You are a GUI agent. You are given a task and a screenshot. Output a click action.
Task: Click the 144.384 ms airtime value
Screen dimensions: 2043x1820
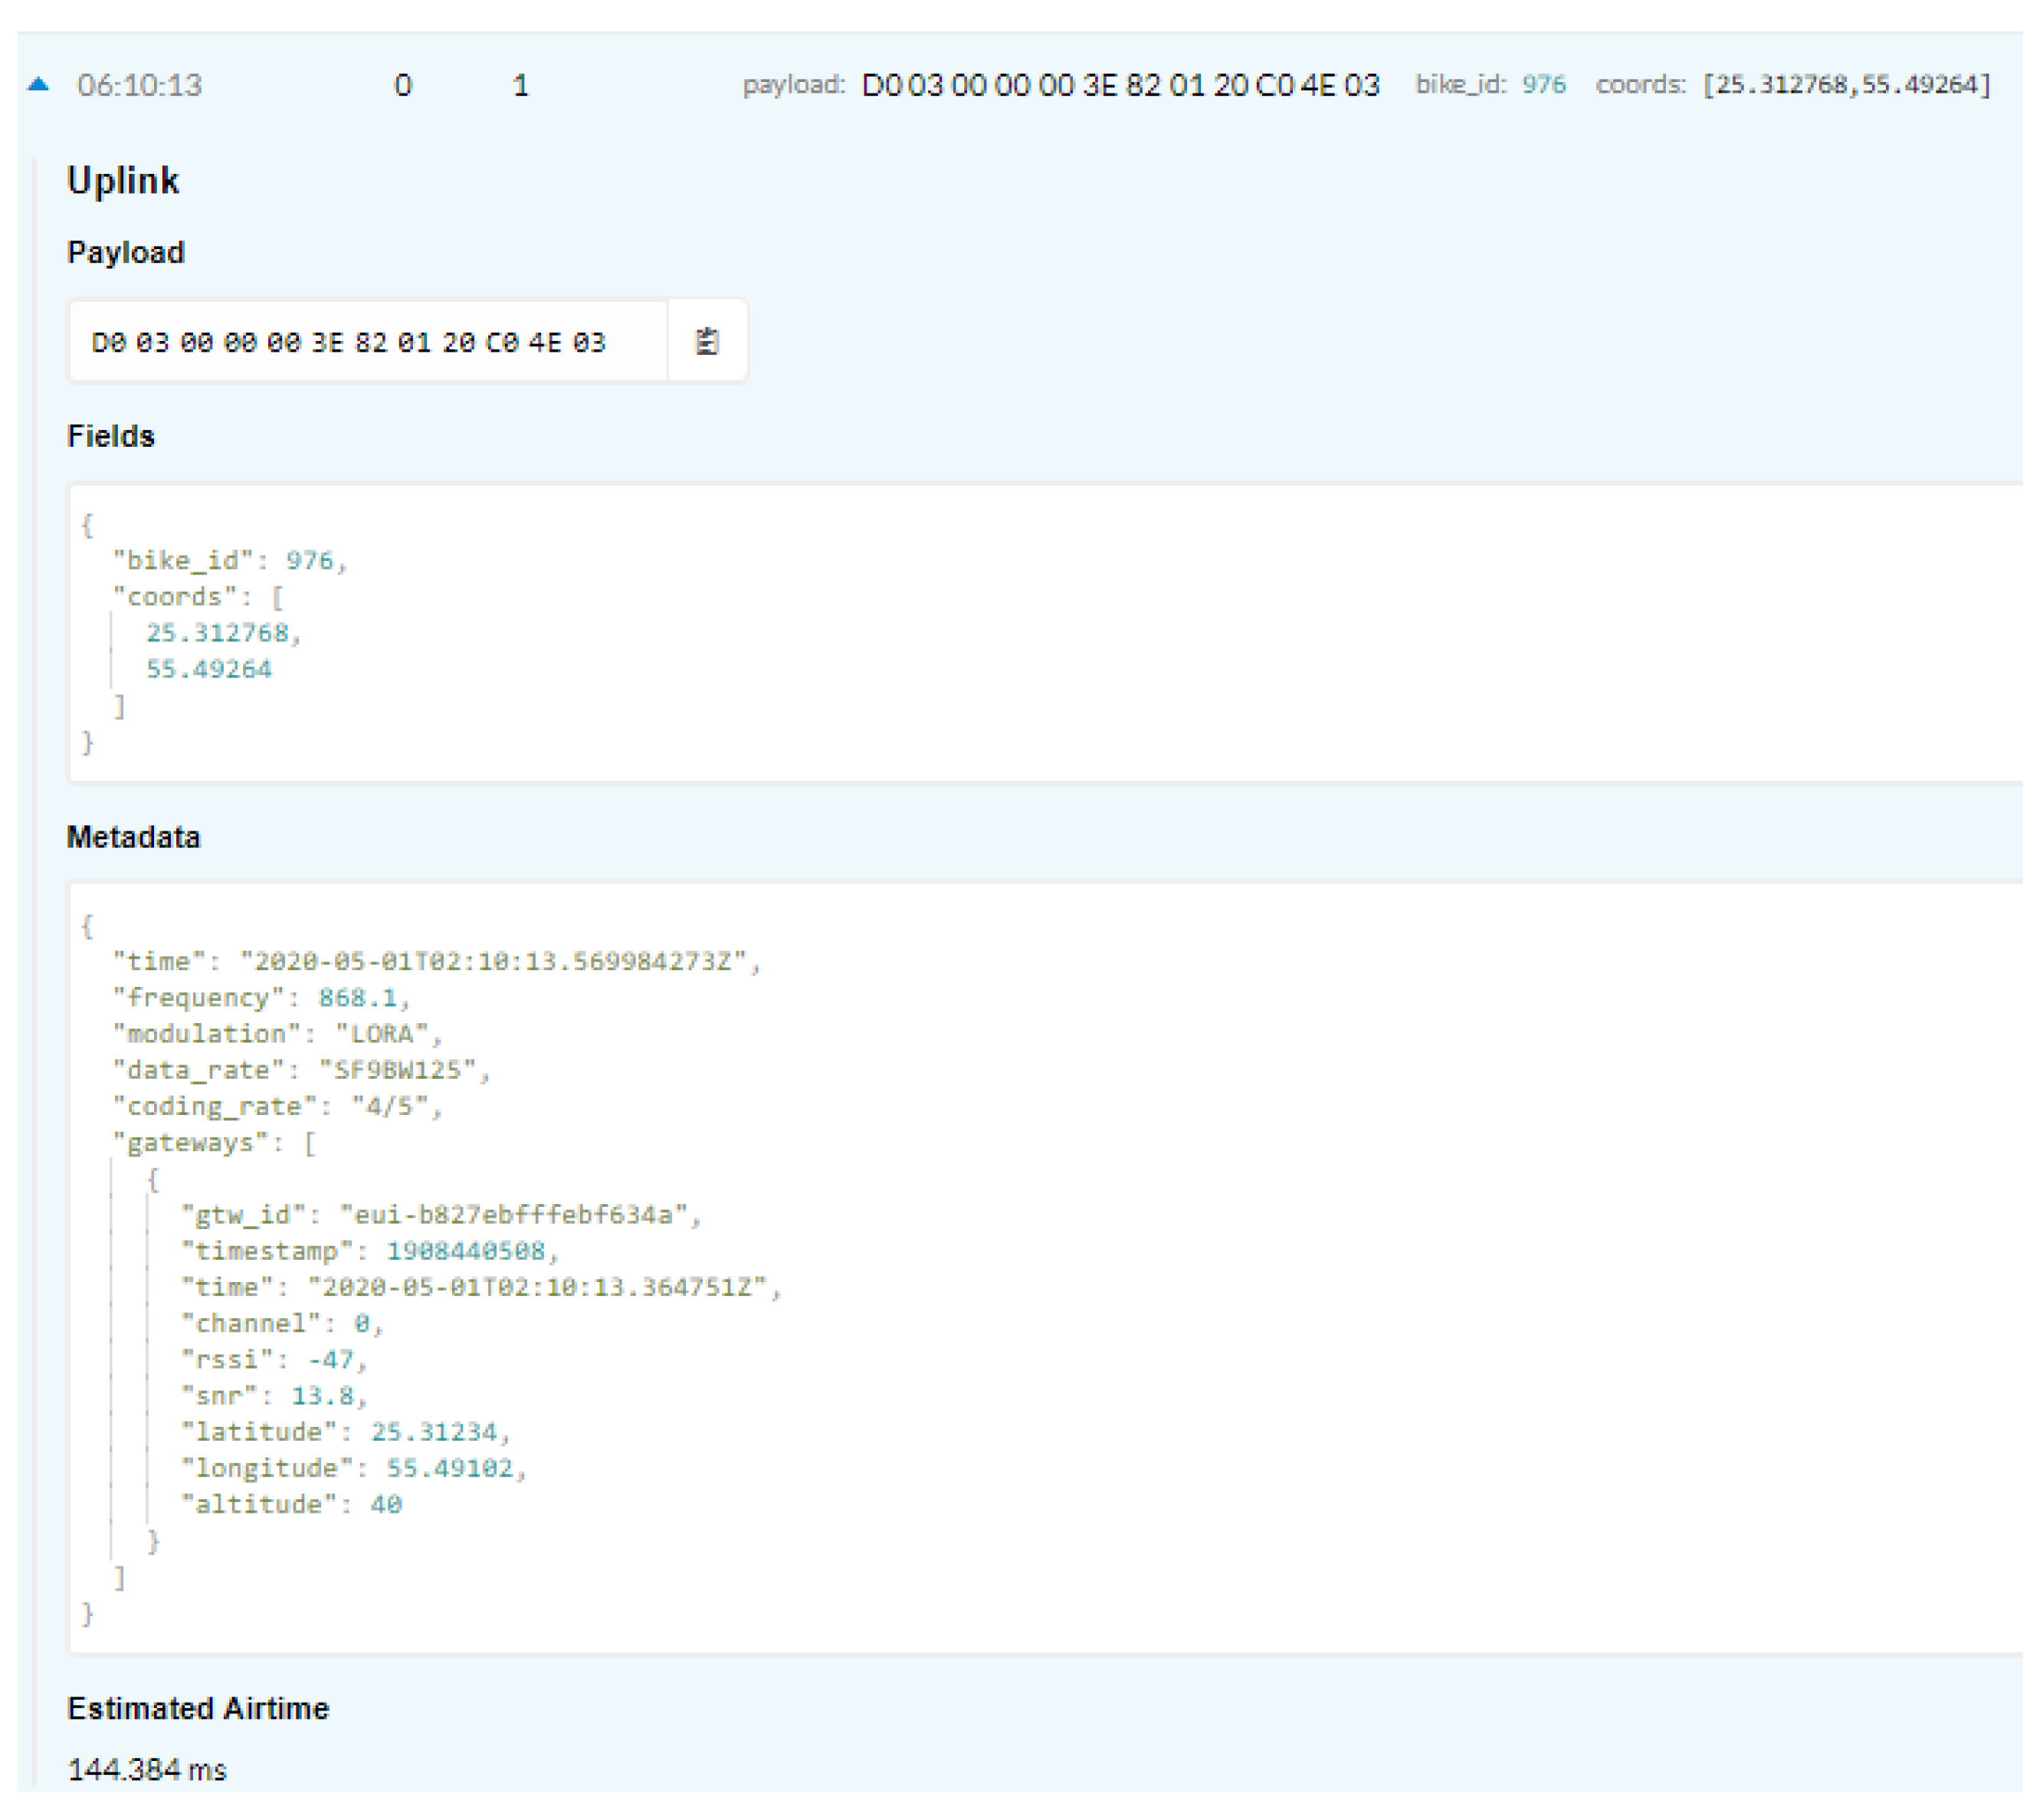pyautogui.click(x=147, y=1769)
